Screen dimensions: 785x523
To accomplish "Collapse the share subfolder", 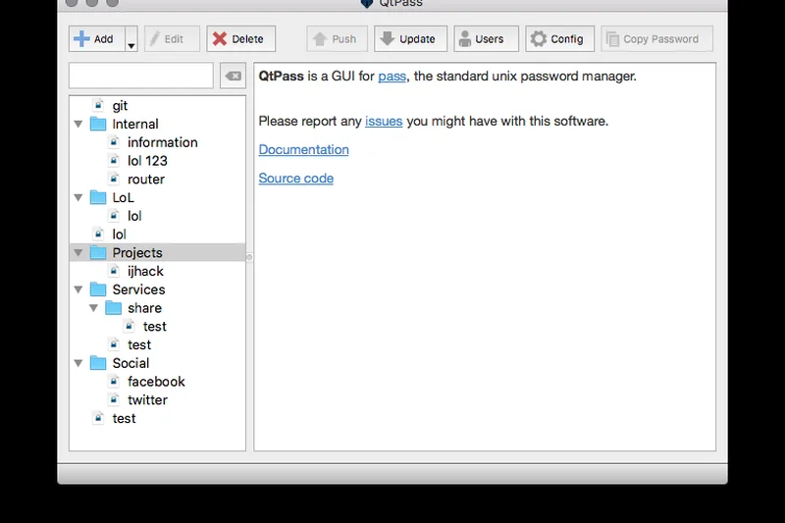I will (94, 308).
